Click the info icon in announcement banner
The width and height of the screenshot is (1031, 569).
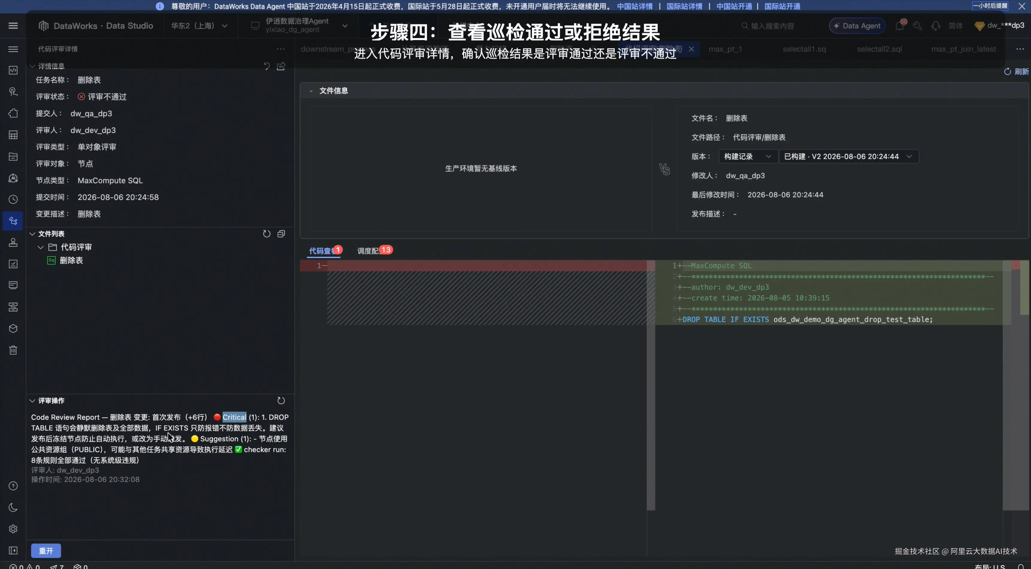tap(160, 6)
